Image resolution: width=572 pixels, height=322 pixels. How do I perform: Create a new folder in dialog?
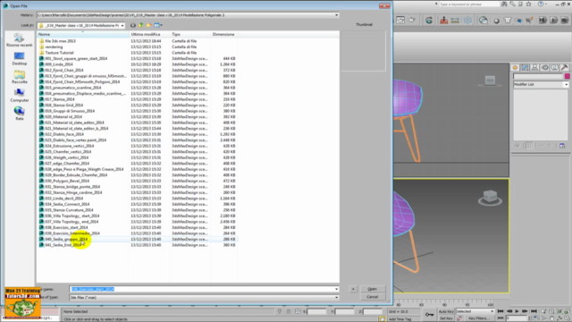coord(149,25)
